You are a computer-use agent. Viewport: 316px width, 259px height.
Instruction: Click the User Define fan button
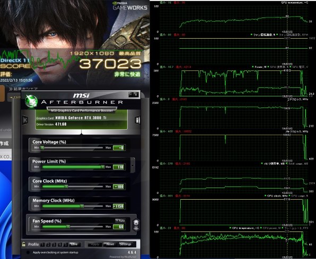136,225
